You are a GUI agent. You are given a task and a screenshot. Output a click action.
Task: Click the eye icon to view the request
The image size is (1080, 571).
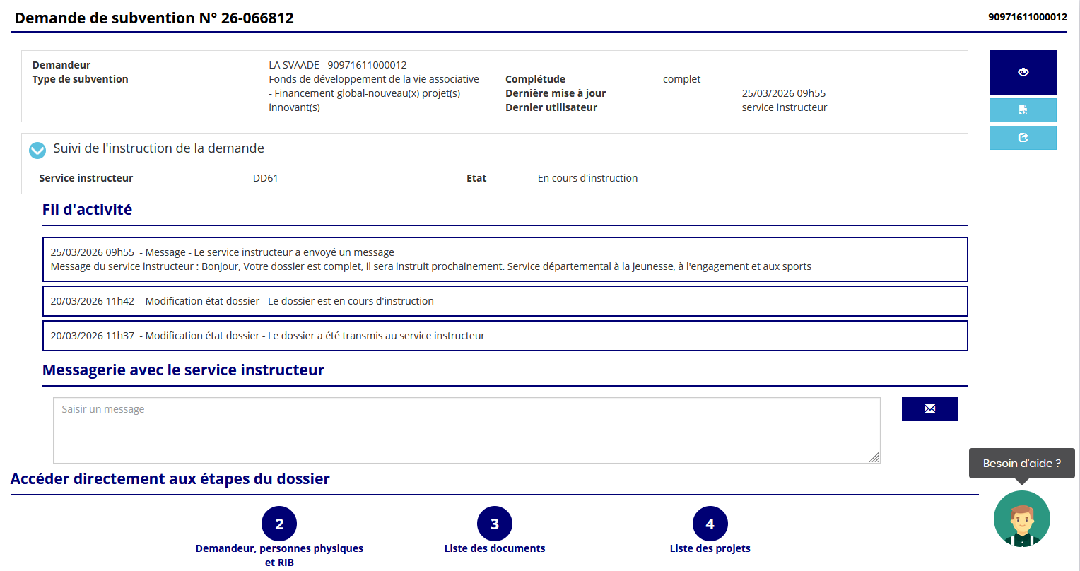[x=1023, y=72]
